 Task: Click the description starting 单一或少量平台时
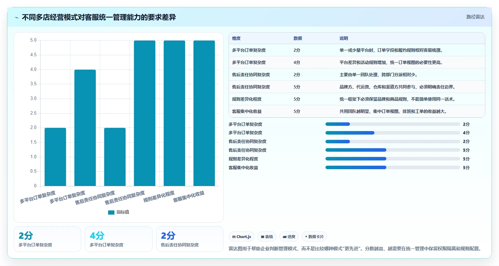point(391,50)
